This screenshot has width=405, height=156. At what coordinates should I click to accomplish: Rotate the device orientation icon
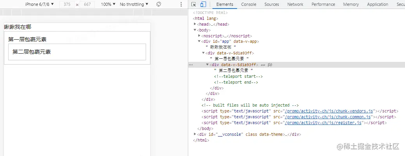[159, 4]
